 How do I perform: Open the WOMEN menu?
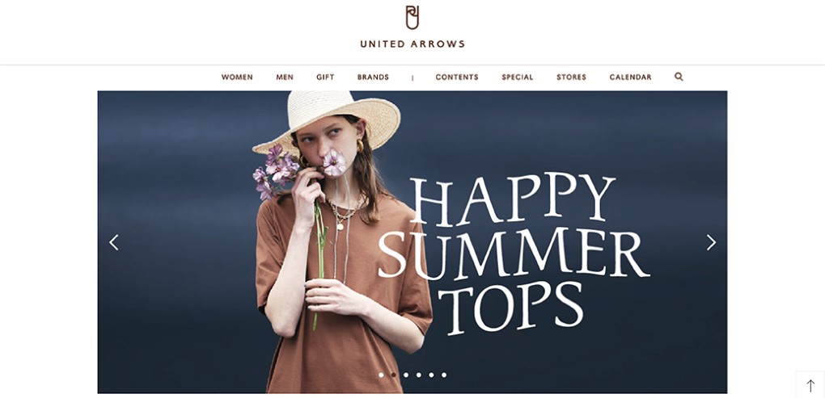(x=237, y=78)
